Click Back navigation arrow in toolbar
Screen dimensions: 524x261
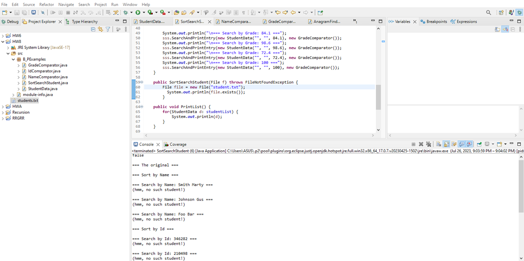293,12
